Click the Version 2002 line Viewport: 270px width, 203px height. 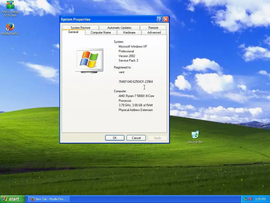pyautogui.click(x=127, y=56)
